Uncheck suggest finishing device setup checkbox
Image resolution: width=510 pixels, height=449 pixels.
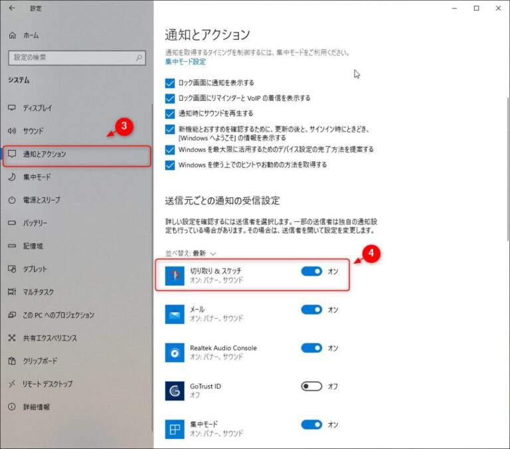coord(170,149)
